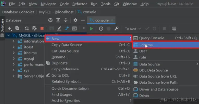Click the Expand All icon in Database panel
Viewport: 199px width, 104px height.
pos(58,20)
